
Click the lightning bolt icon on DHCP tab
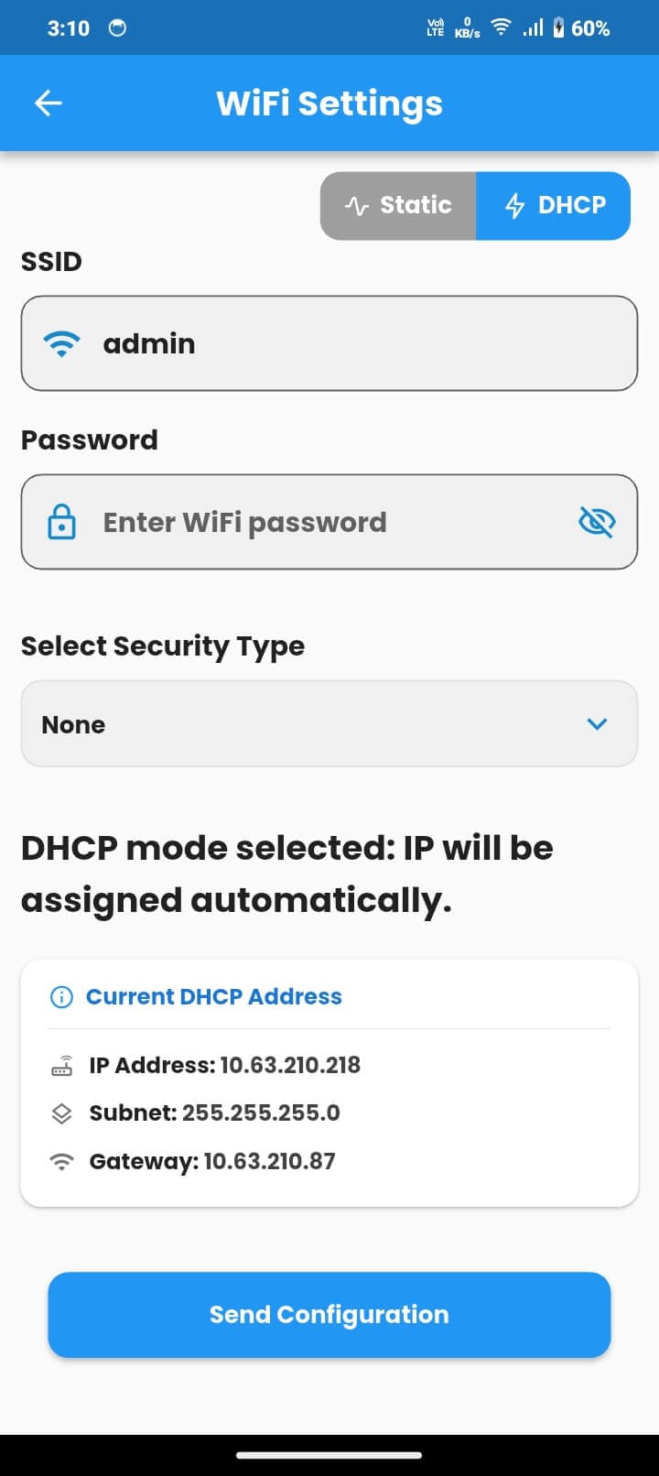514,205
